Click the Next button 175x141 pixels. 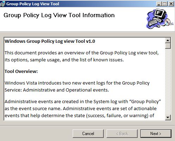(x=156, y=134)
